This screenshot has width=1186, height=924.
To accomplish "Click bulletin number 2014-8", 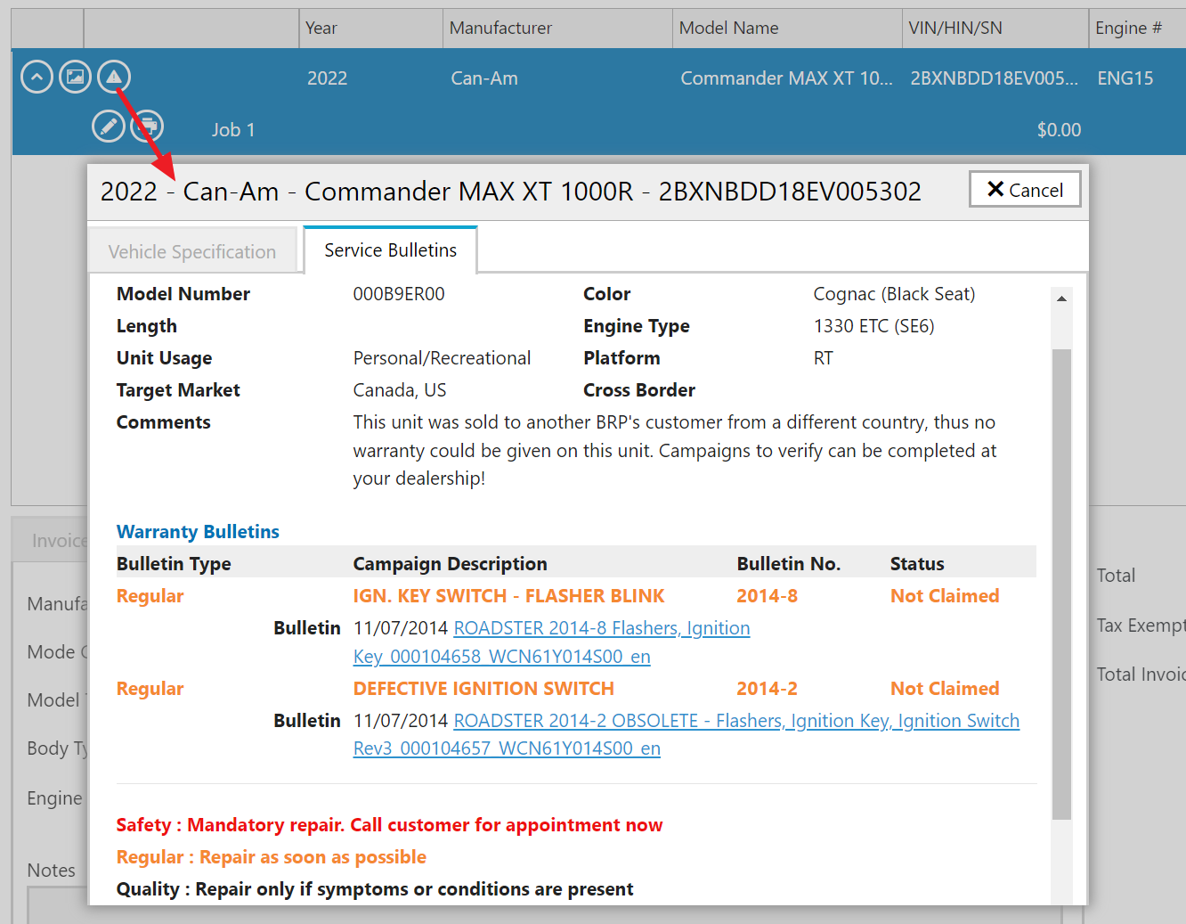I will (767, 596).
